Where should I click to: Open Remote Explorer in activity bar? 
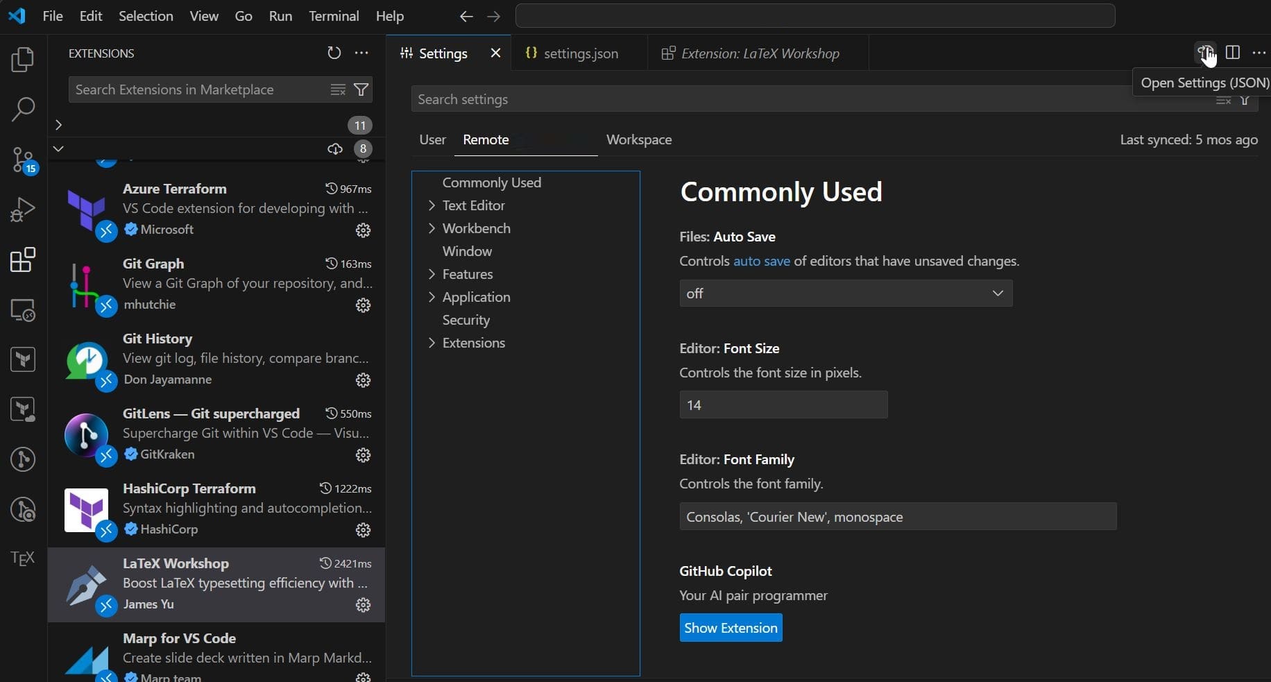pos(23,310)
